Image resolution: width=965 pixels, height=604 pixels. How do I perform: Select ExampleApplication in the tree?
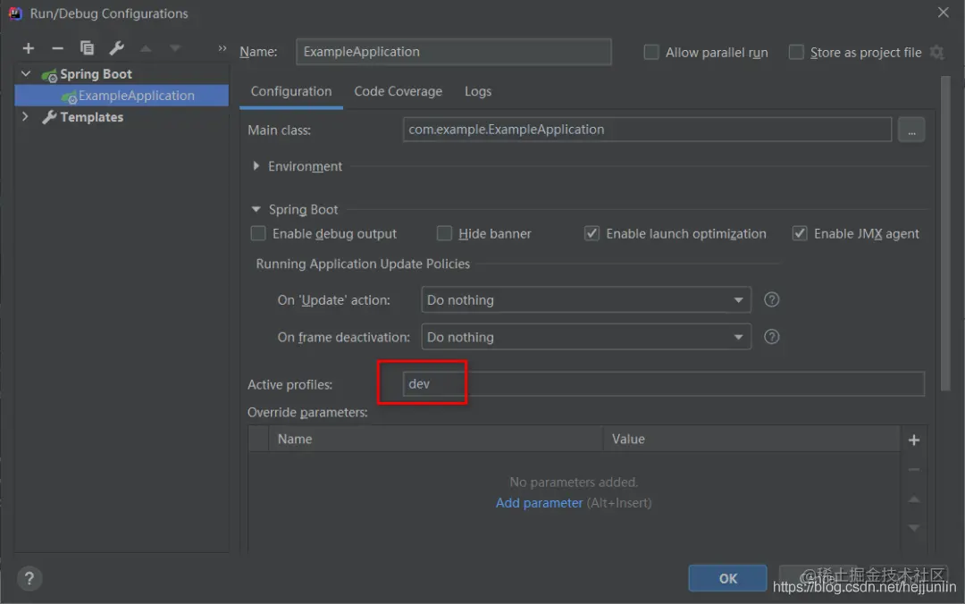point(122,96)
